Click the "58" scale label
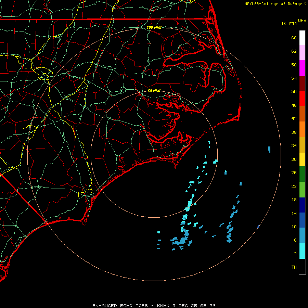308x308 pixels. (x=294, y=65)
